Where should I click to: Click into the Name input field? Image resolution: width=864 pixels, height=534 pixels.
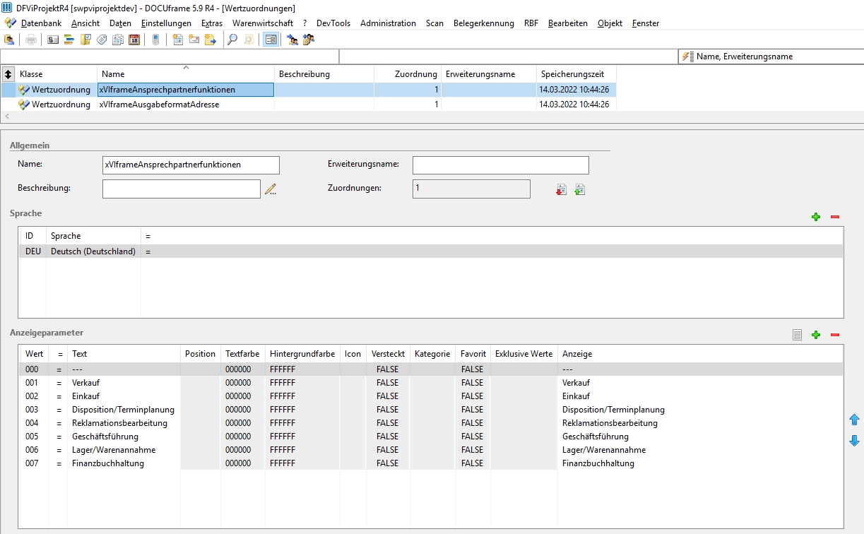[191, 165]
